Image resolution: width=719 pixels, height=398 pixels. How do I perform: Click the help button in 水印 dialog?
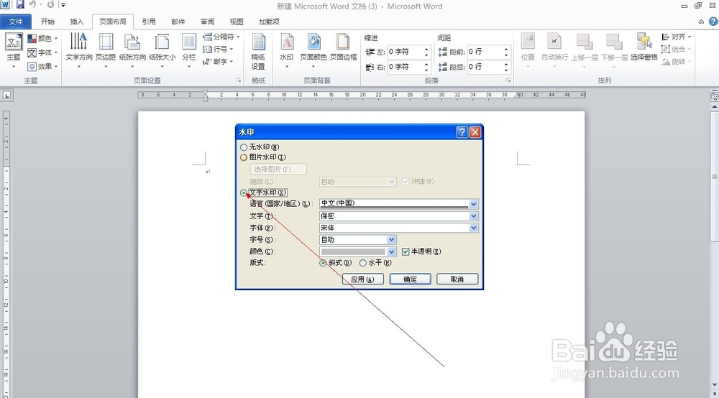(462, 132)
